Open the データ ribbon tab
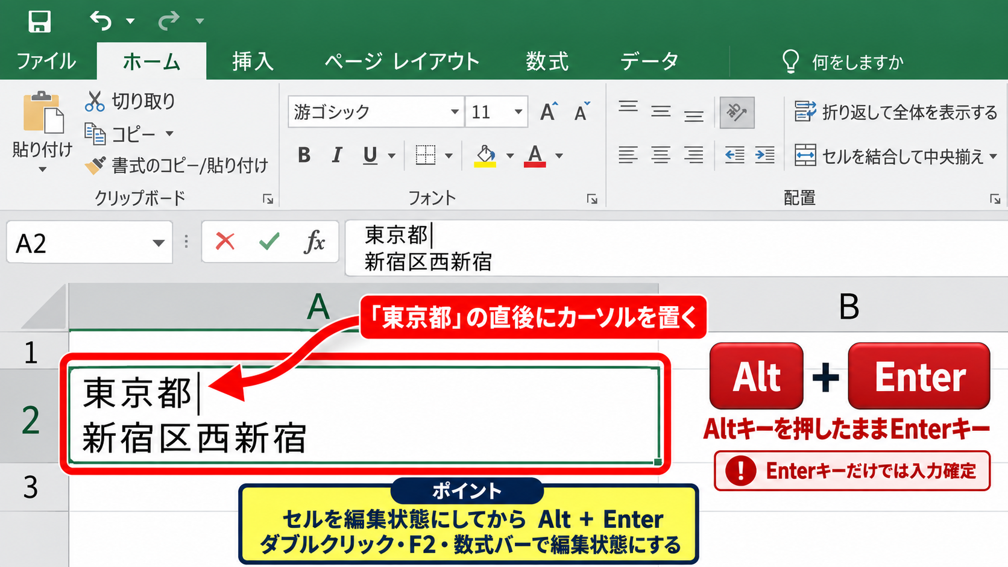The width and height of the screenshot is (1008, 567). [x=649, y=61]
